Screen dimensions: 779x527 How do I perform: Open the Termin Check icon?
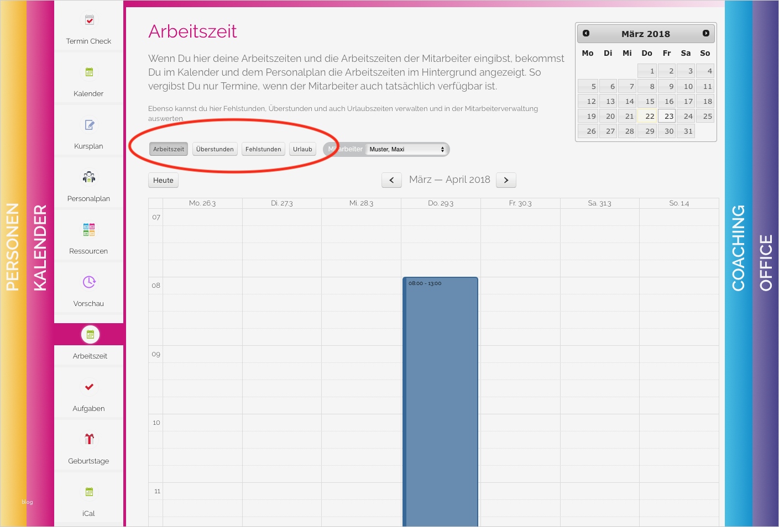pos(90,20)
